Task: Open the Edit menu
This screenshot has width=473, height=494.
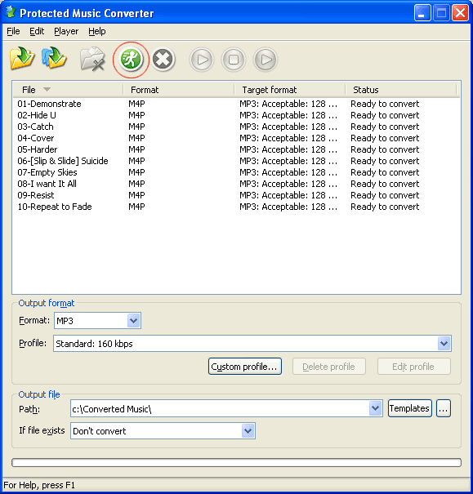Action: click(x=37, y=31)
